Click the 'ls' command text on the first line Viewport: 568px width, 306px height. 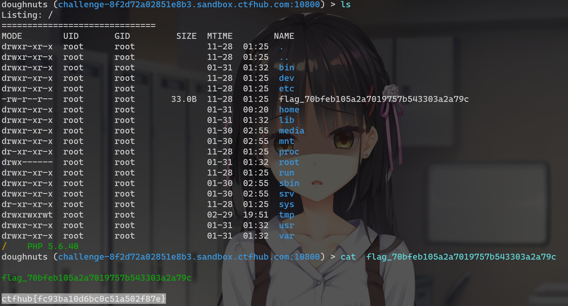click(345, 5)
